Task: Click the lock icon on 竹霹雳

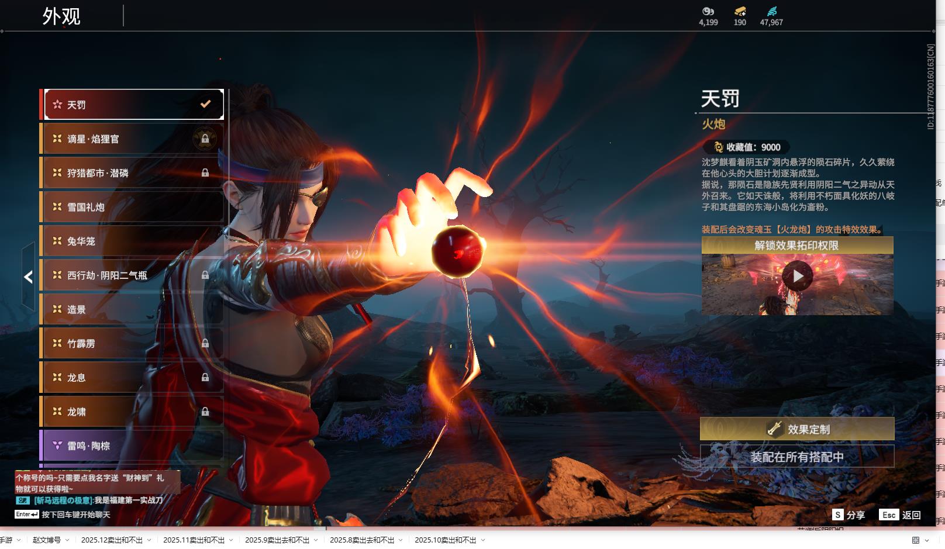Action: point(205,343)
